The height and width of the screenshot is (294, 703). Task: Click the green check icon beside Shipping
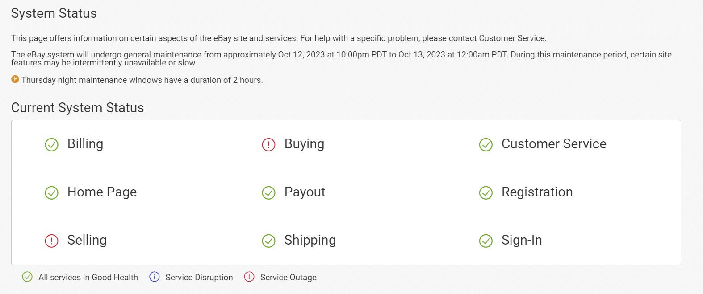(268, 241)
